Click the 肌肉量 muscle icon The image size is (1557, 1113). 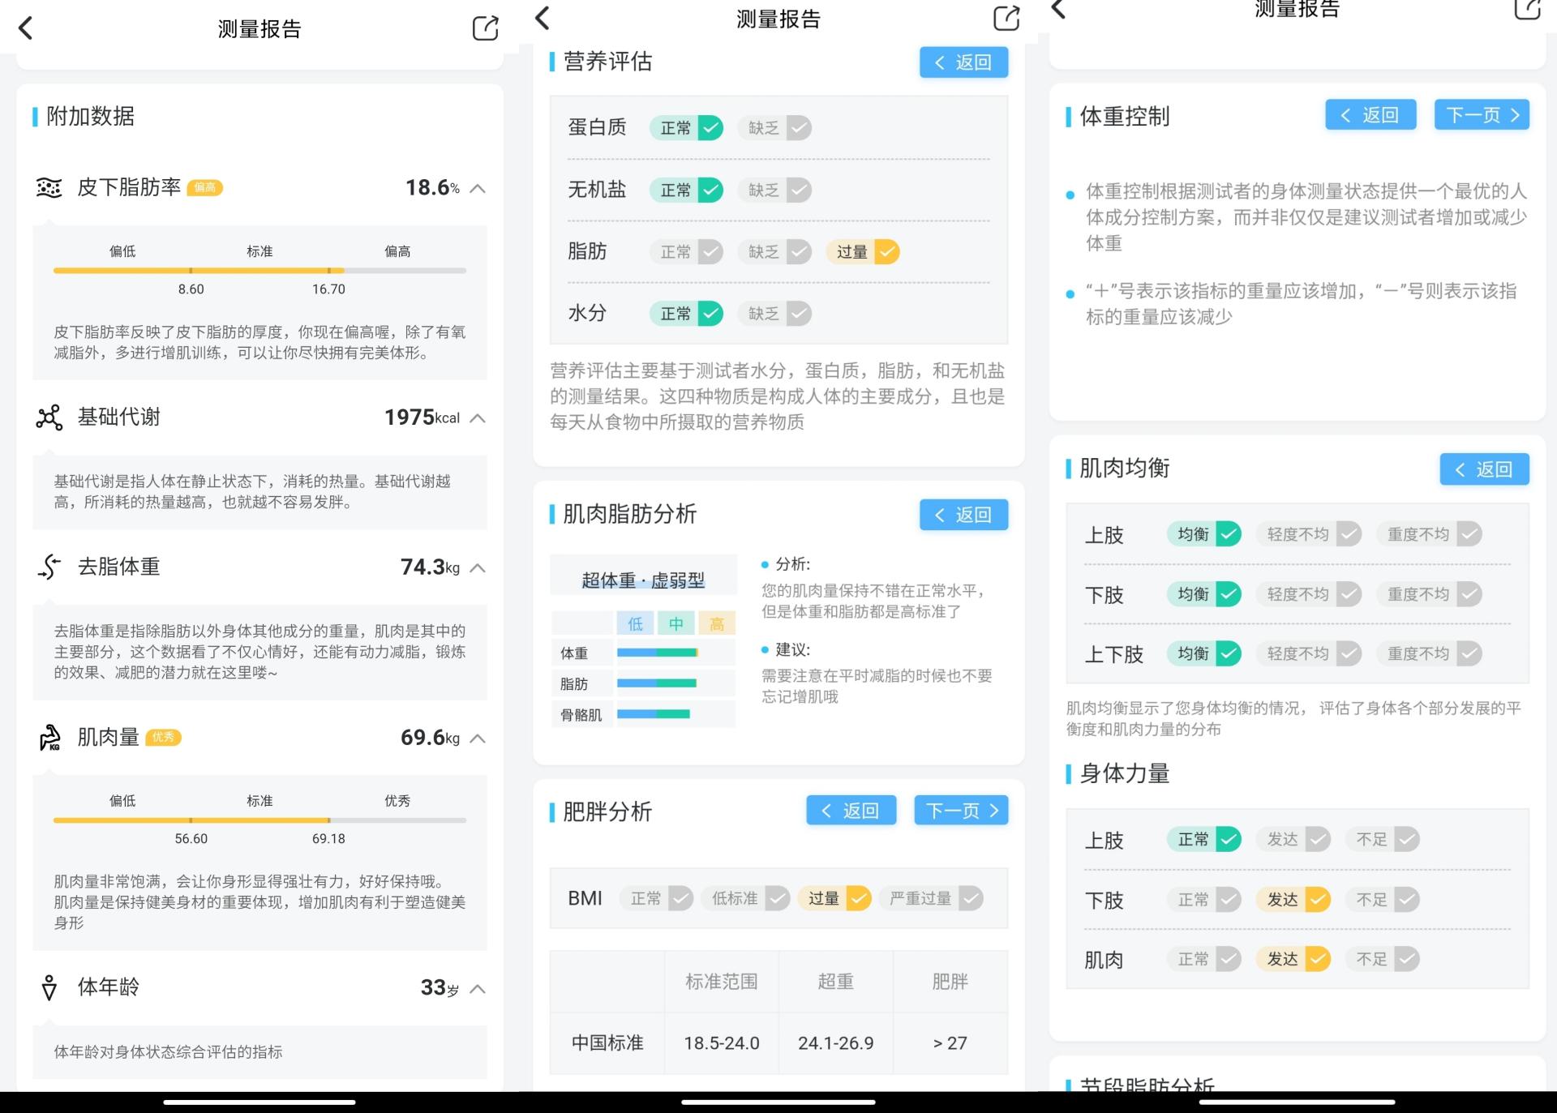[49, 738]
